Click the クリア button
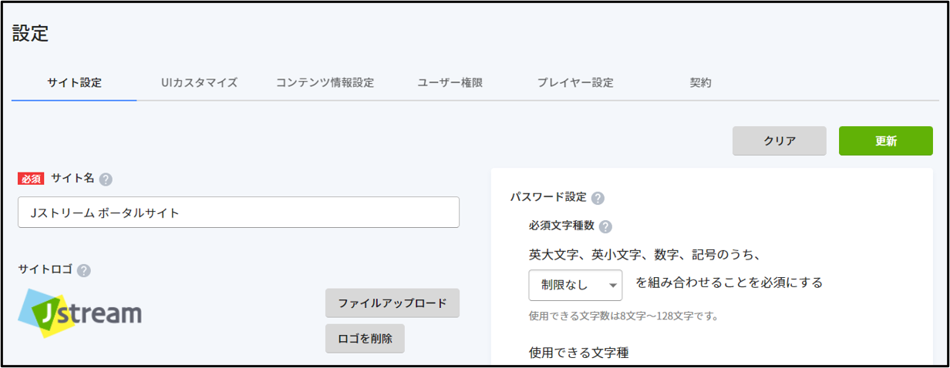The image size is (950, 368). pyautogui.click(x=779, y=141)
